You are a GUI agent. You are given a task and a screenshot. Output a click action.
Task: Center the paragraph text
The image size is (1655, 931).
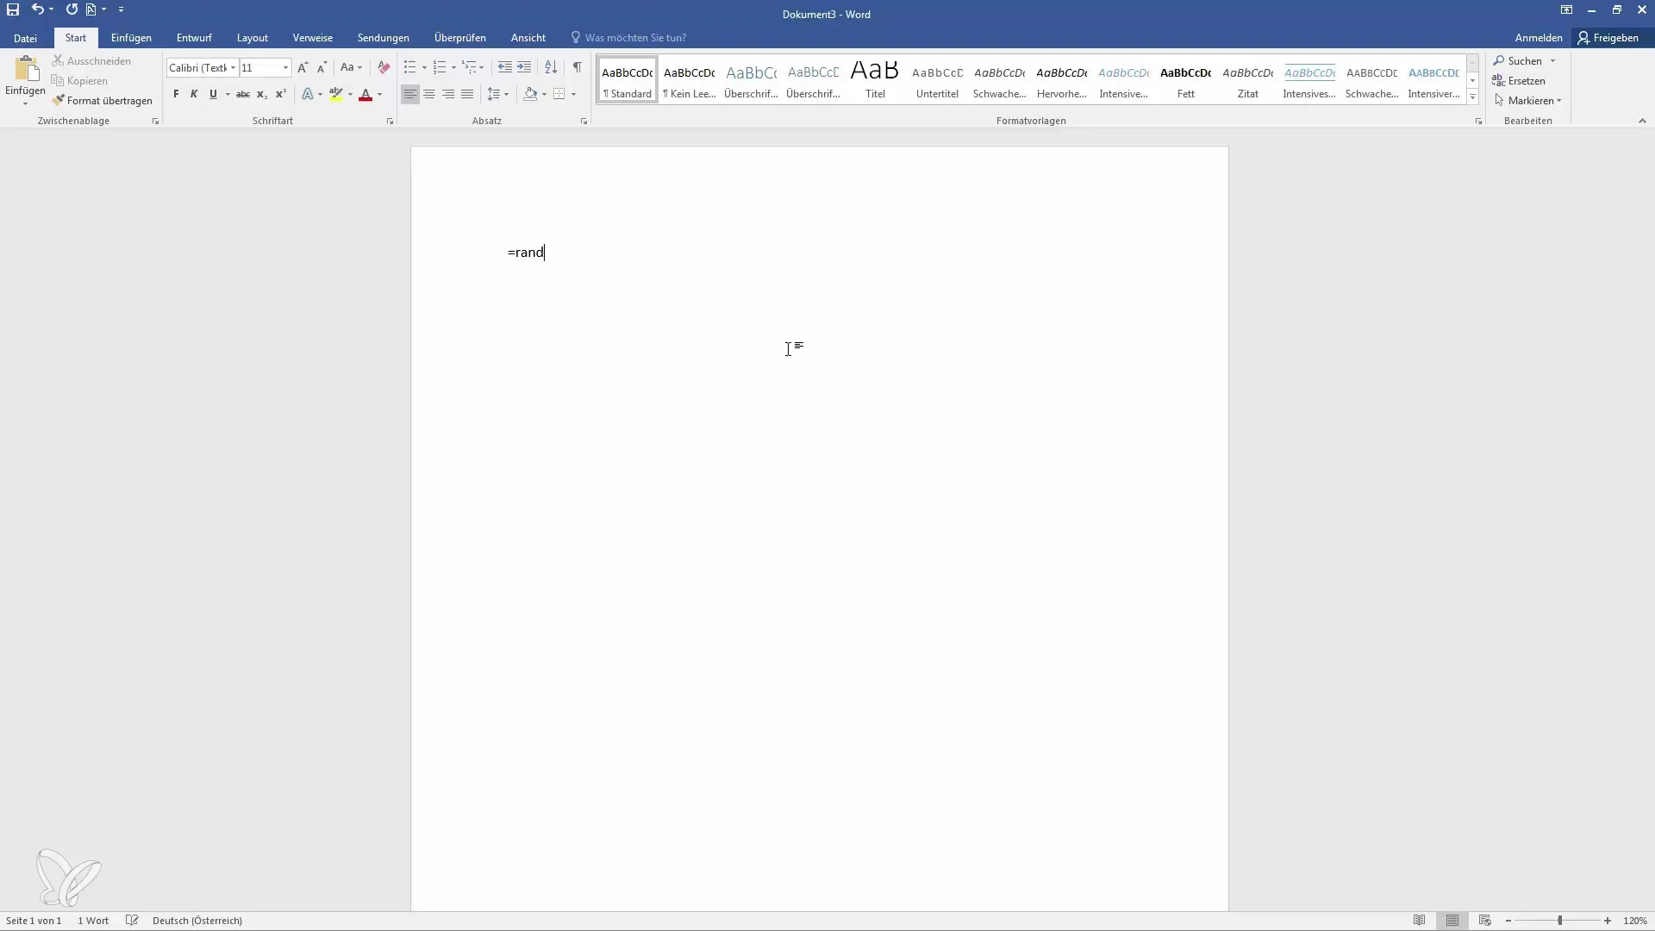tap(429, 94)
